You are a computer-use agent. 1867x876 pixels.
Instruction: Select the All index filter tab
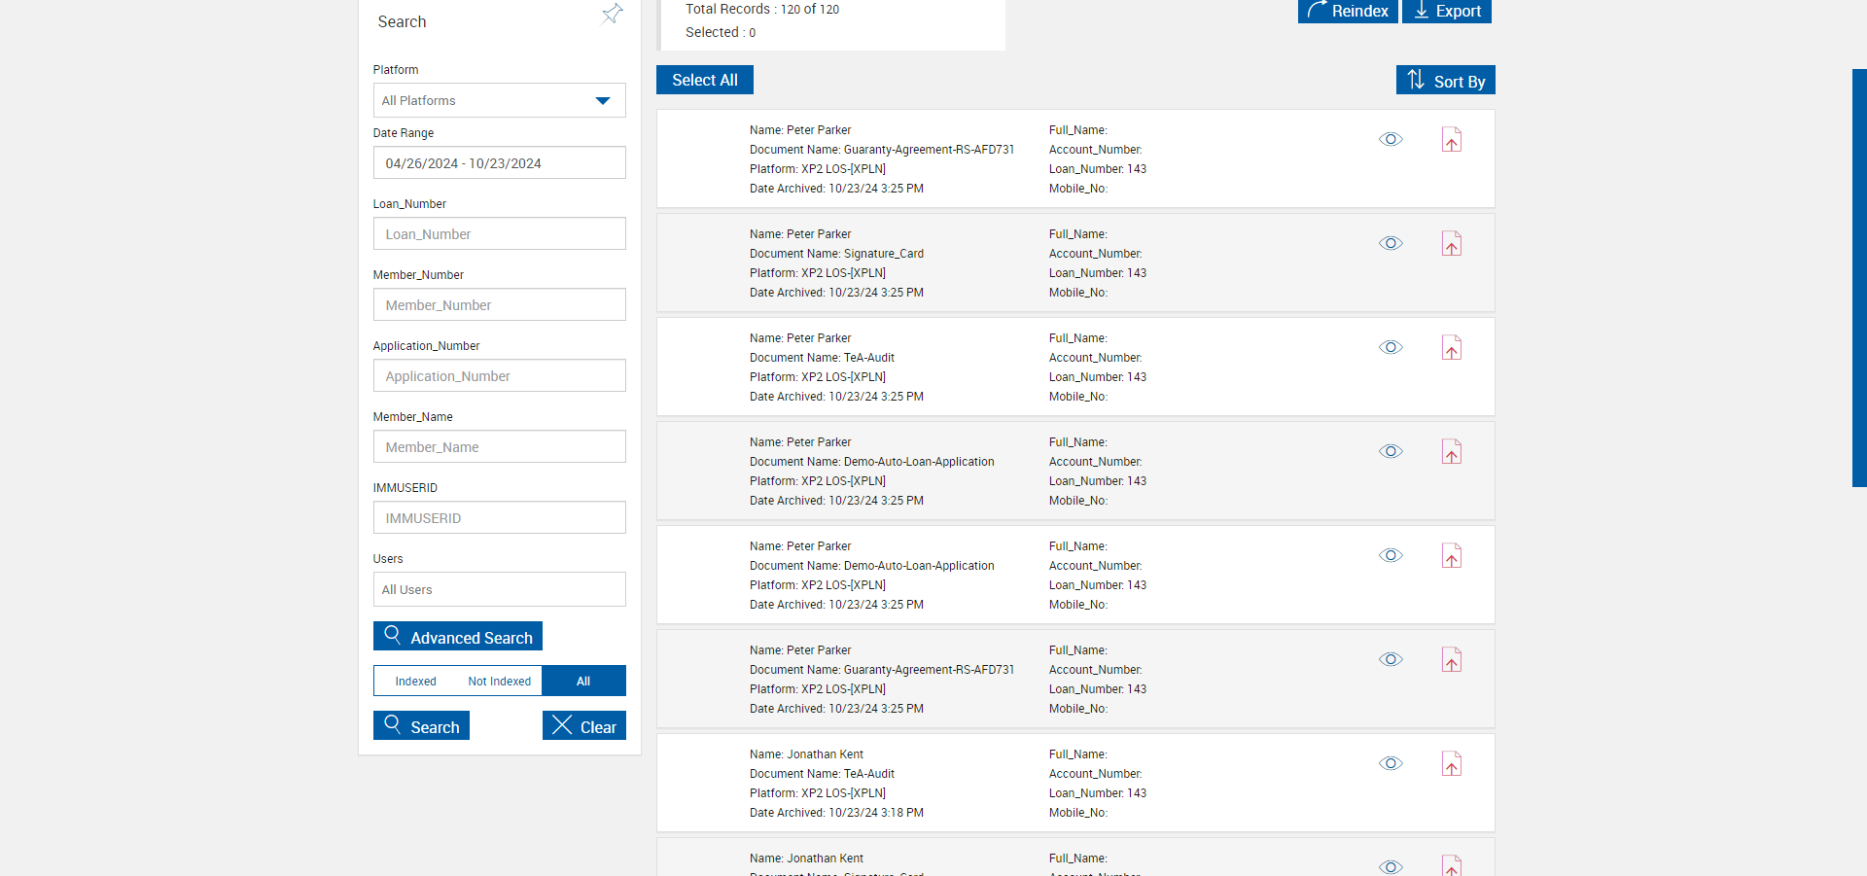583,681
